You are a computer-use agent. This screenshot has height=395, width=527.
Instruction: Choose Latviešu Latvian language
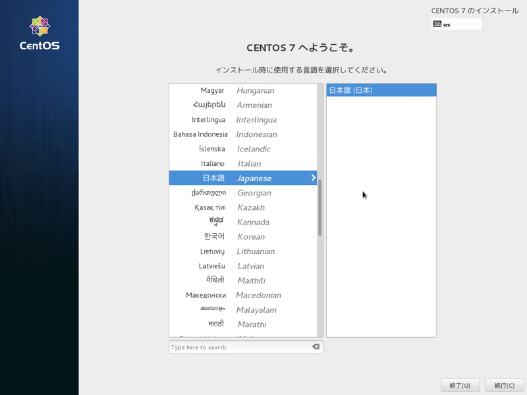coord(243,266)
